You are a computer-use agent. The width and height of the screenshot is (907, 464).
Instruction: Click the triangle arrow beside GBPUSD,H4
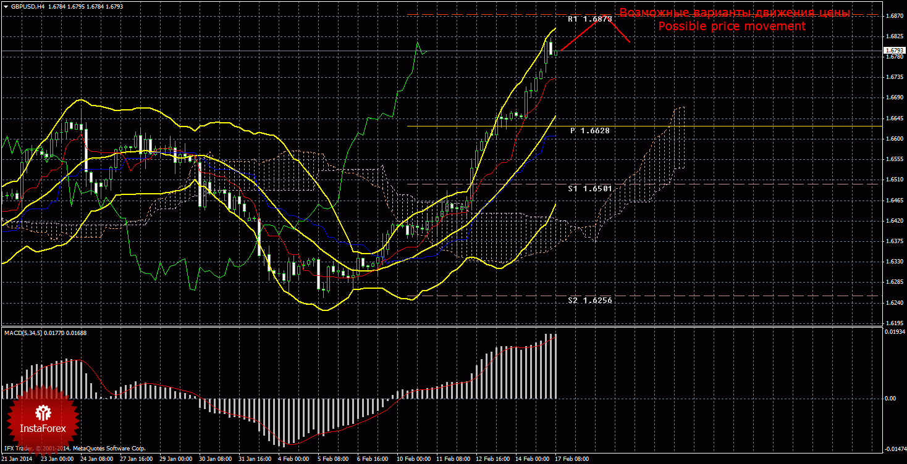coord(6,6)
